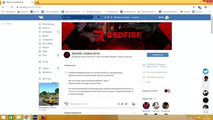Focus the VK search field

click(x=78, y=17)
